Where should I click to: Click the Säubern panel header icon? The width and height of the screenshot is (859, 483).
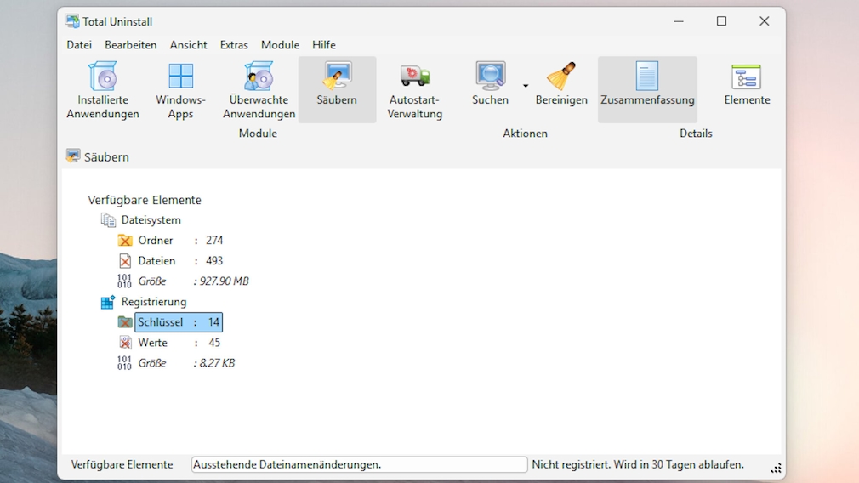73,156
